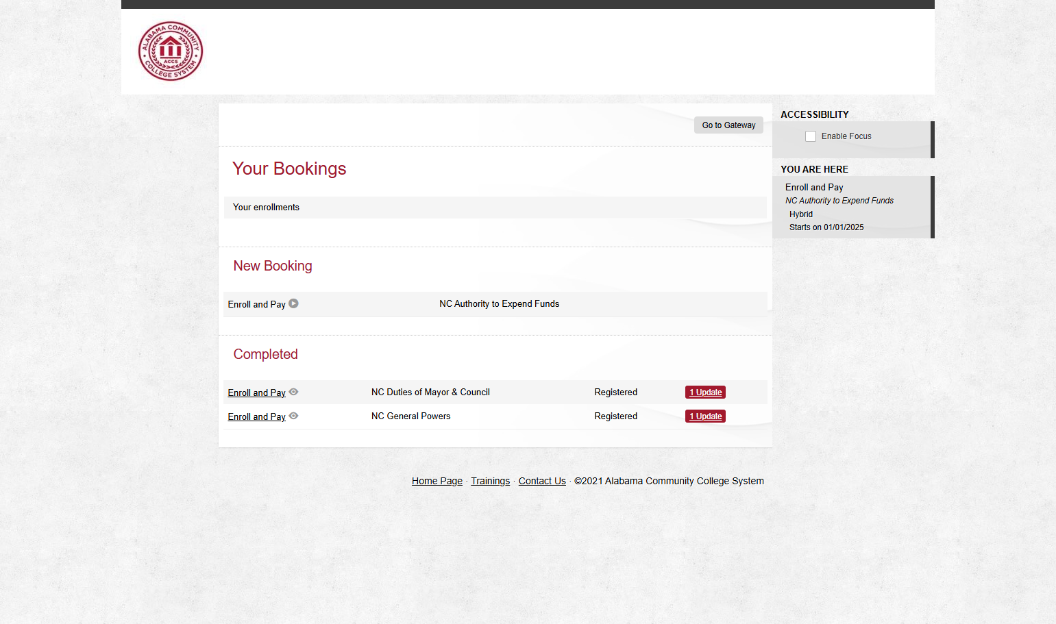
Task: Open Enroll and Pay link for NC Duties of Mayor & Council
Action: pos(256,392)
